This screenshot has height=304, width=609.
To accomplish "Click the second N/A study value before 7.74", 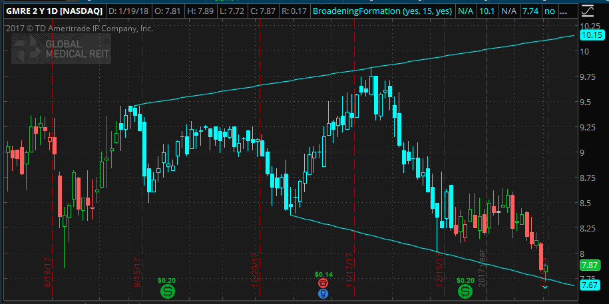I will tap(508, 11).
